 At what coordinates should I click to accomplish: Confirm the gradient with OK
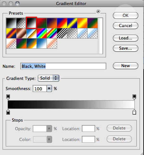126,16
